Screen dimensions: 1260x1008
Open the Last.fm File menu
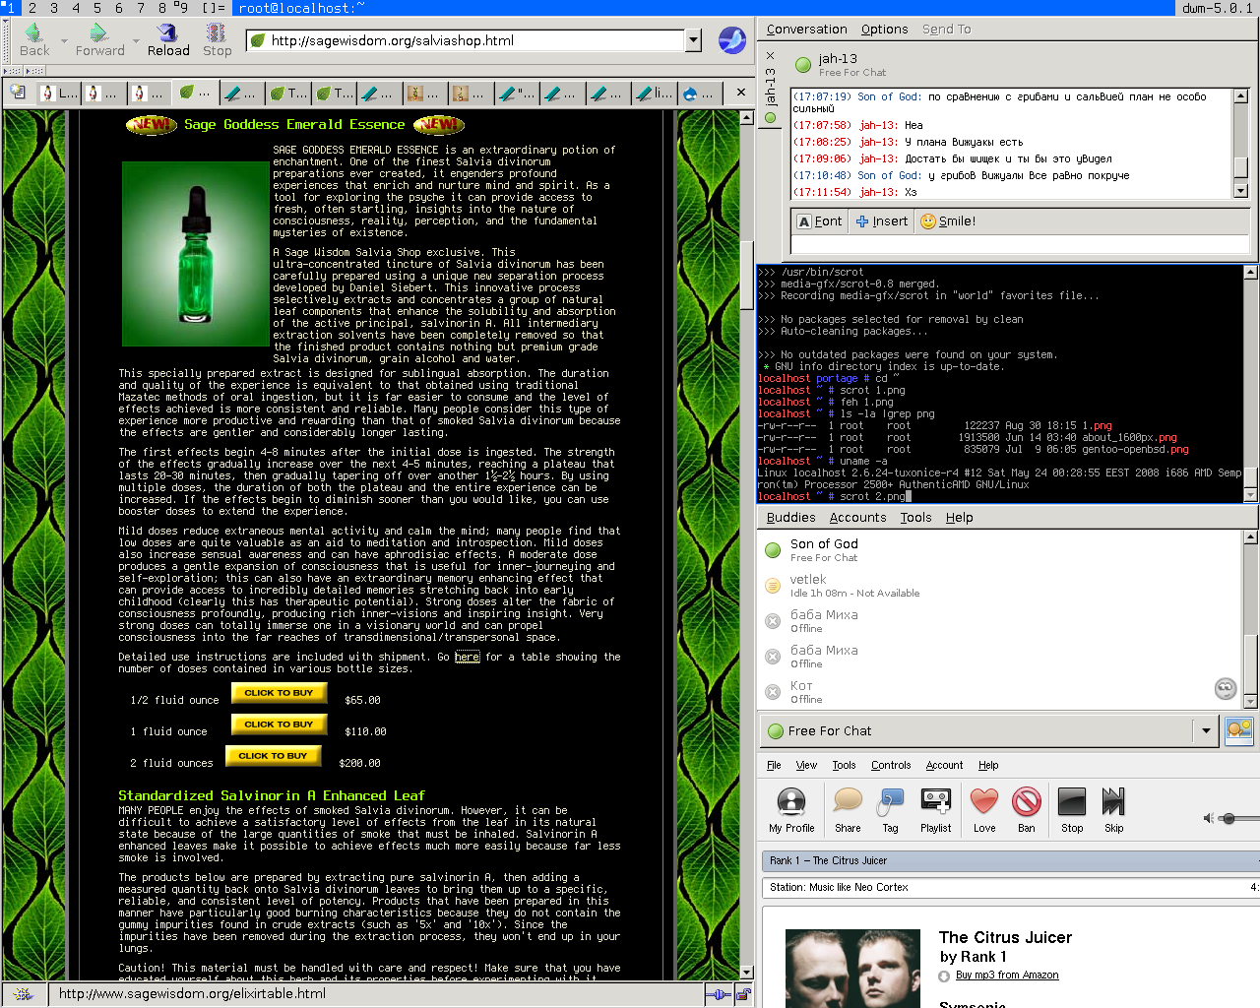tap(774, 765)
